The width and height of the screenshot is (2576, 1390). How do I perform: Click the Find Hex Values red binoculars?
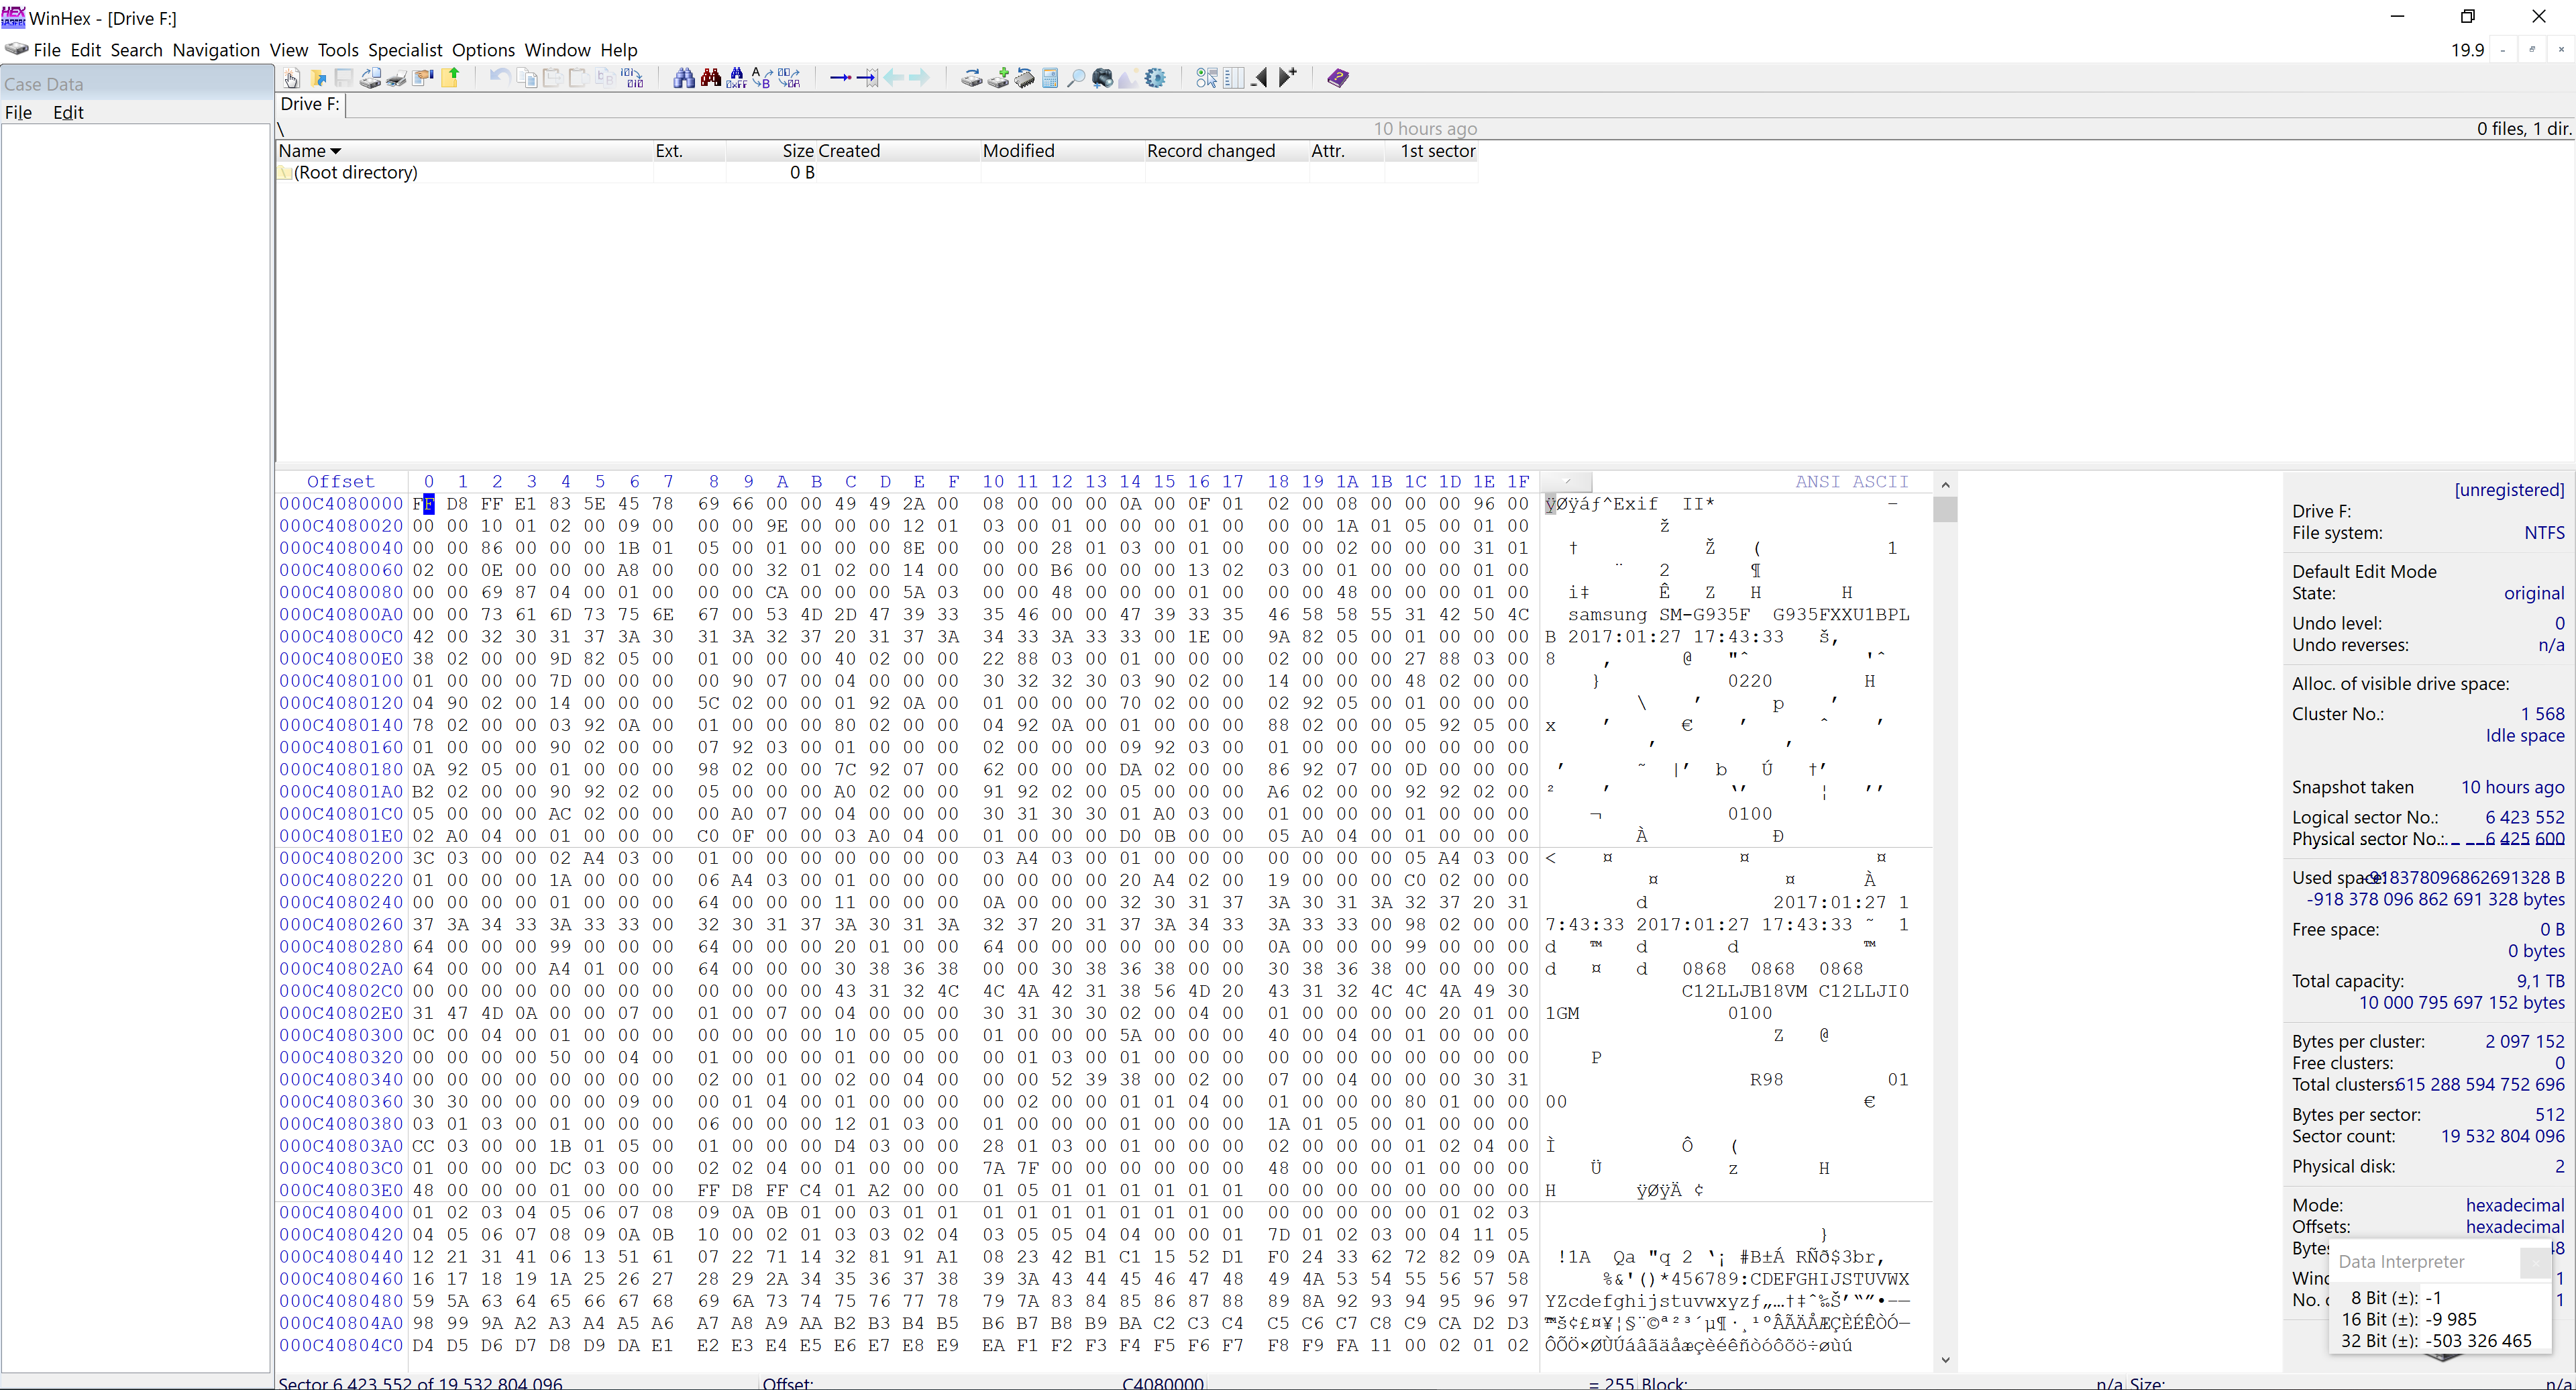[x=711, y=78]
